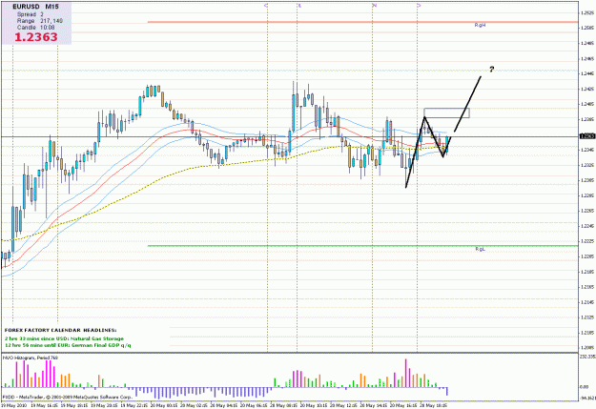
Task: Click the large red 1.2363 price readout
Action: 36,37
